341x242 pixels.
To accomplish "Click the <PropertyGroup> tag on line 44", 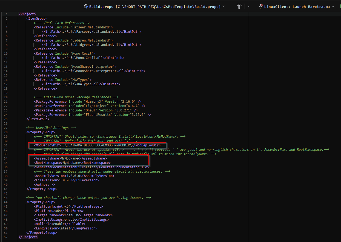I will pos(41,202).
